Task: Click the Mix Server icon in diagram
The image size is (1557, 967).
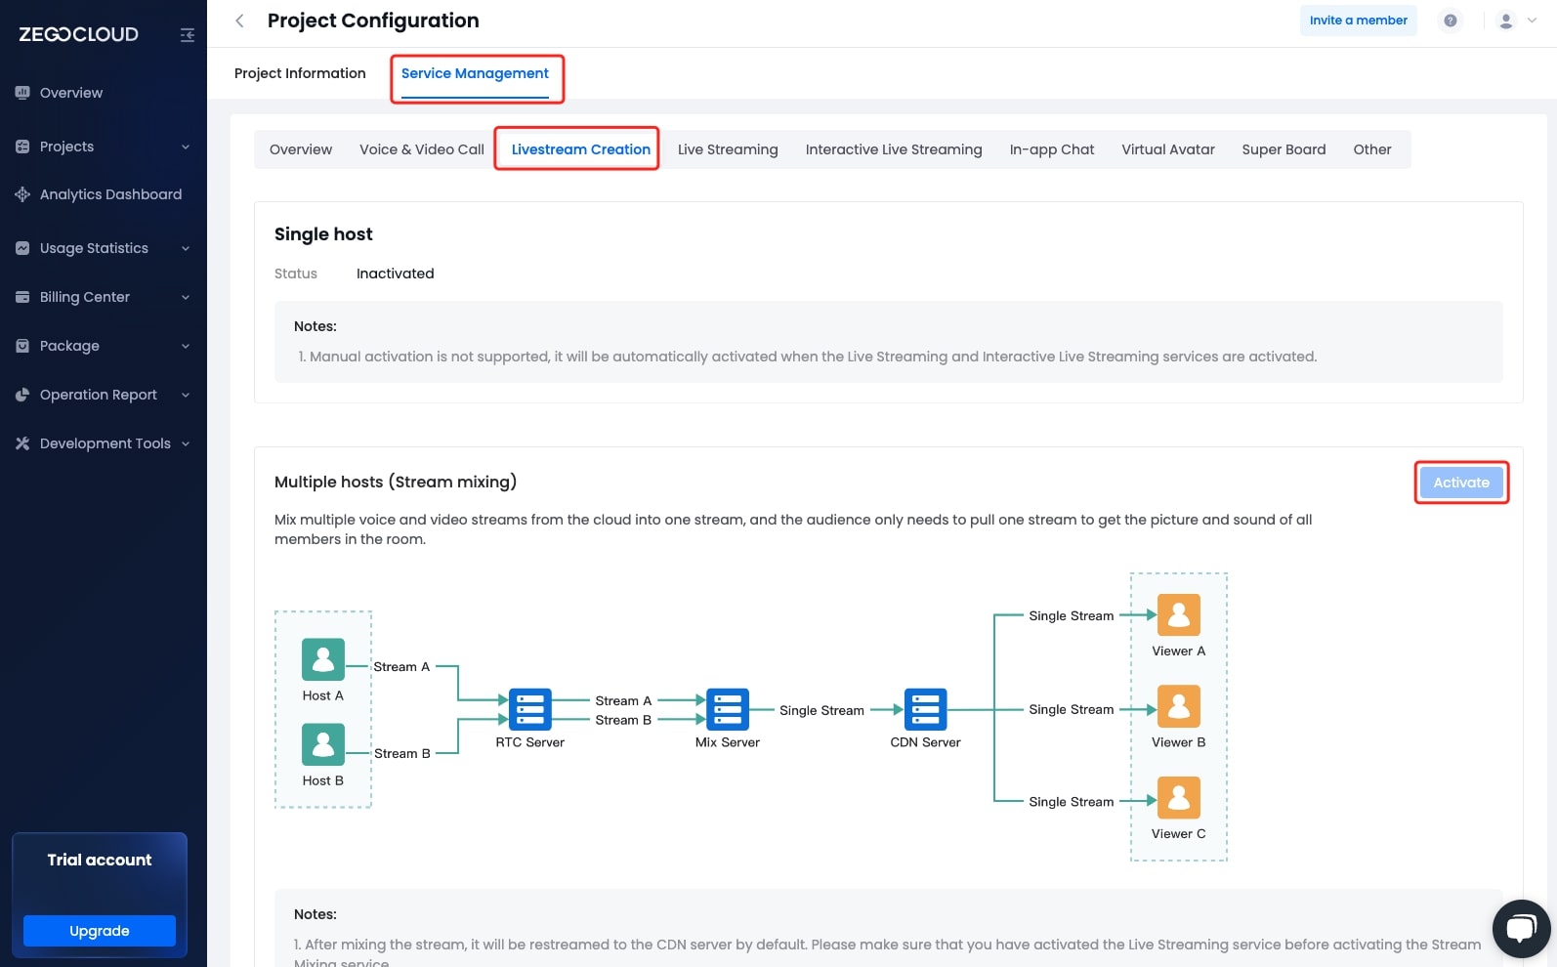Action: click(728, 710)
